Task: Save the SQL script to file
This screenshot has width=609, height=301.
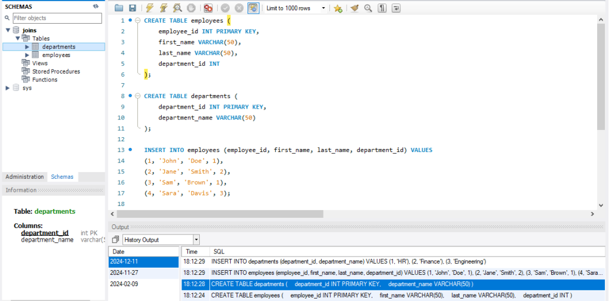Action: click(x=133, y=8)
